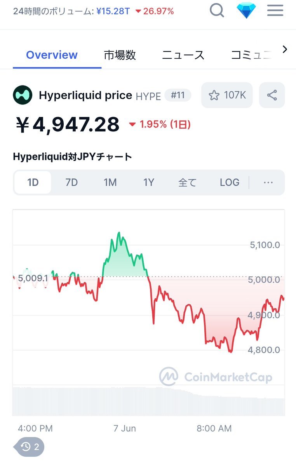Viewport: 296px width, 466px height.
Task: Open the history badge showing 2
Action: [x=30, y=447]
